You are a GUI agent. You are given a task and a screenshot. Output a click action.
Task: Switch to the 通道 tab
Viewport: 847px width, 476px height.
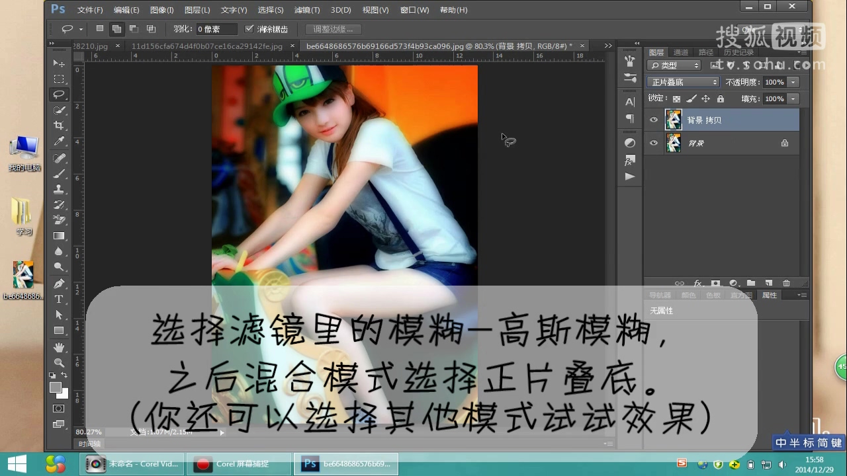coord(680,52)
